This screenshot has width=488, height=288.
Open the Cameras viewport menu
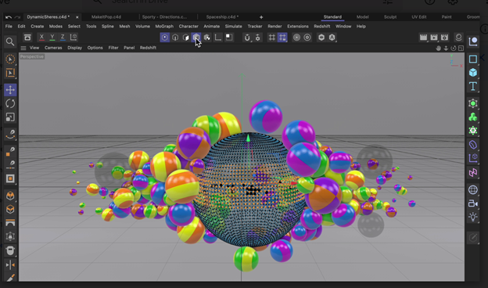[53, 48]
